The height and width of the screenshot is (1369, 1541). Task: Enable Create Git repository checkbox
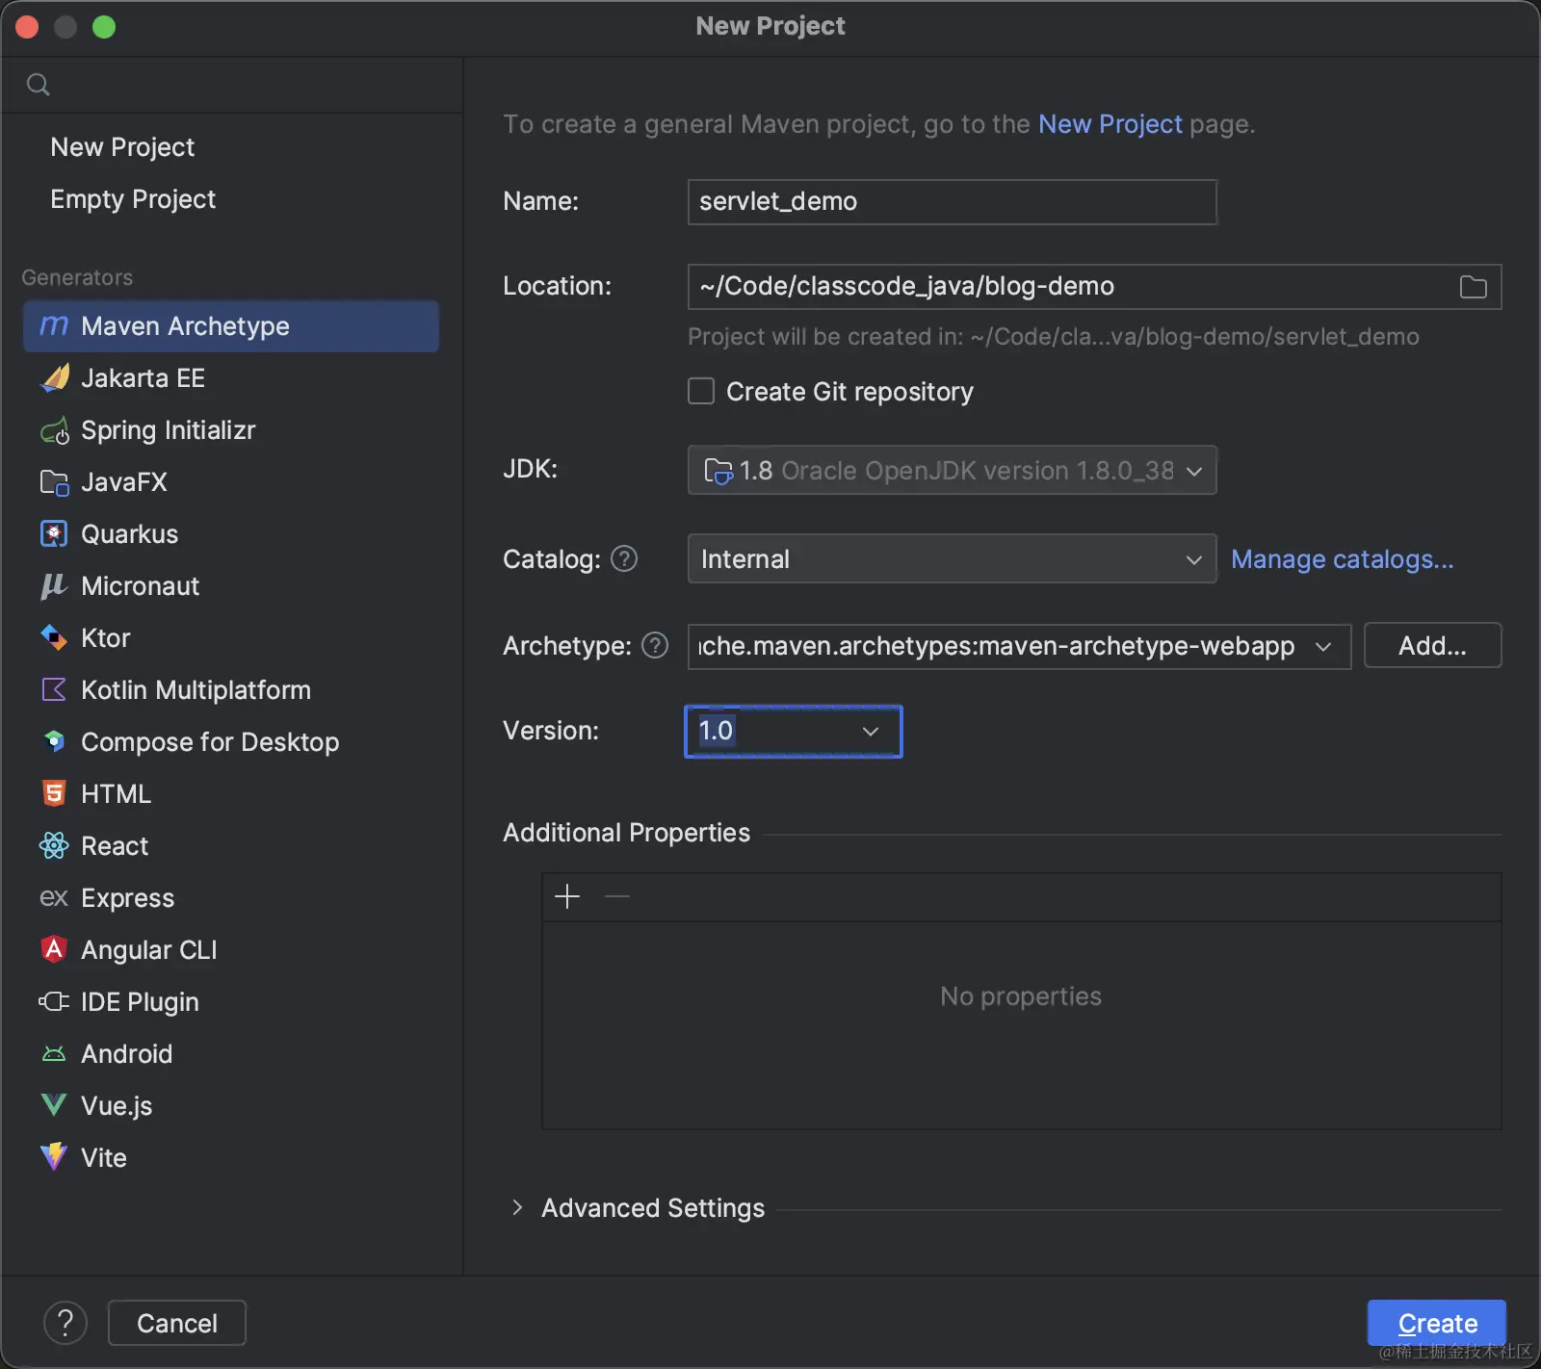(x=701, y=392)
